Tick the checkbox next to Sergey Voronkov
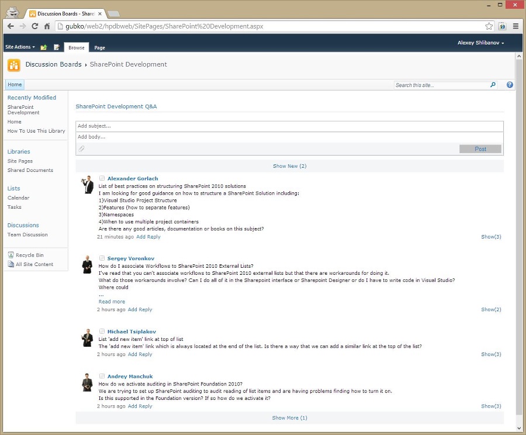This screenshot has width=526, height=435. point(102,258)
